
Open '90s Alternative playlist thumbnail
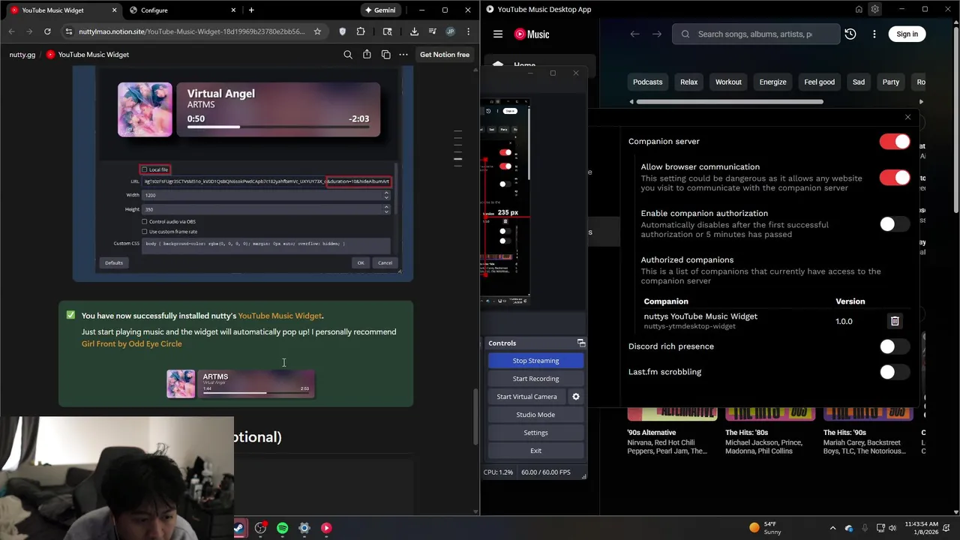pyautogui.click(x=672, y=413)
